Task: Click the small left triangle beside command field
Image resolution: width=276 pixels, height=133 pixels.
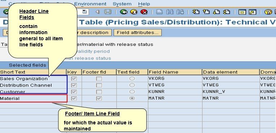Action: click(97, 12)
